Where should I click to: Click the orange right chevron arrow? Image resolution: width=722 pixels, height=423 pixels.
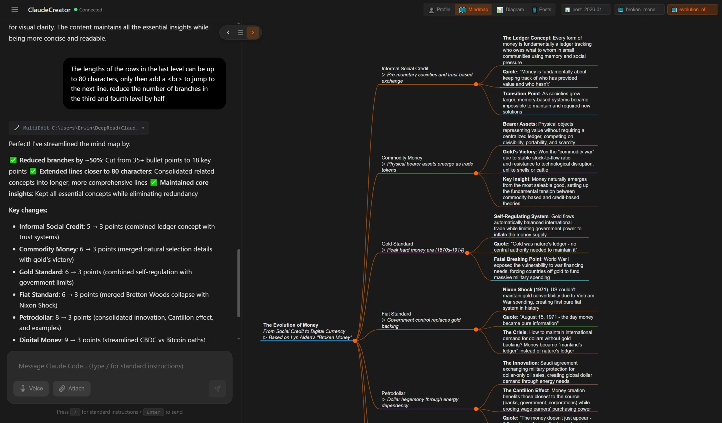pyautogui.click(x=252, y=32)
